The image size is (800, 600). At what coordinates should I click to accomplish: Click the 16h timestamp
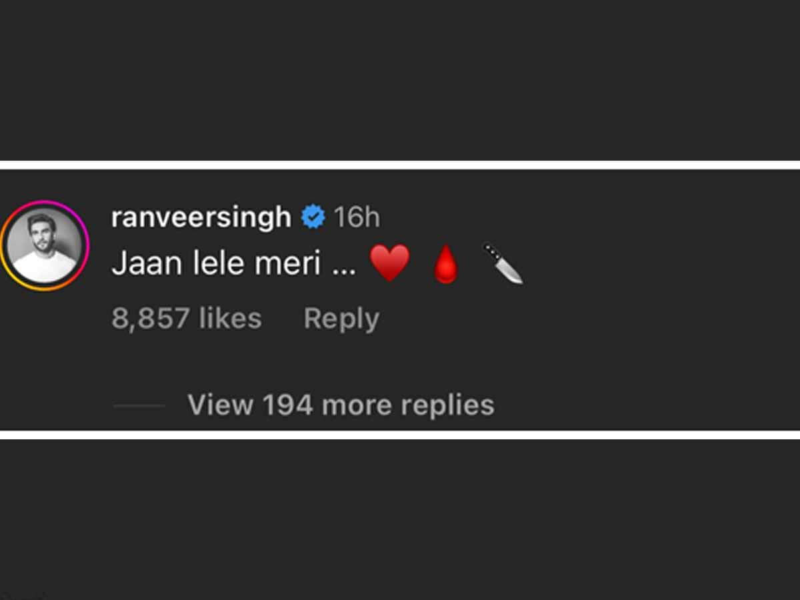(x=357, y=218)
